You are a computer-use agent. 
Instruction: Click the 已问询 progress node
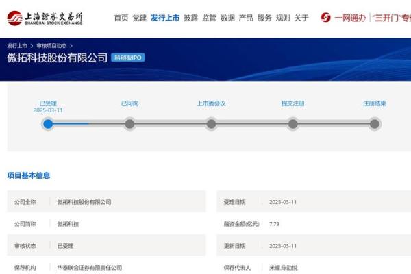point(129,124)
